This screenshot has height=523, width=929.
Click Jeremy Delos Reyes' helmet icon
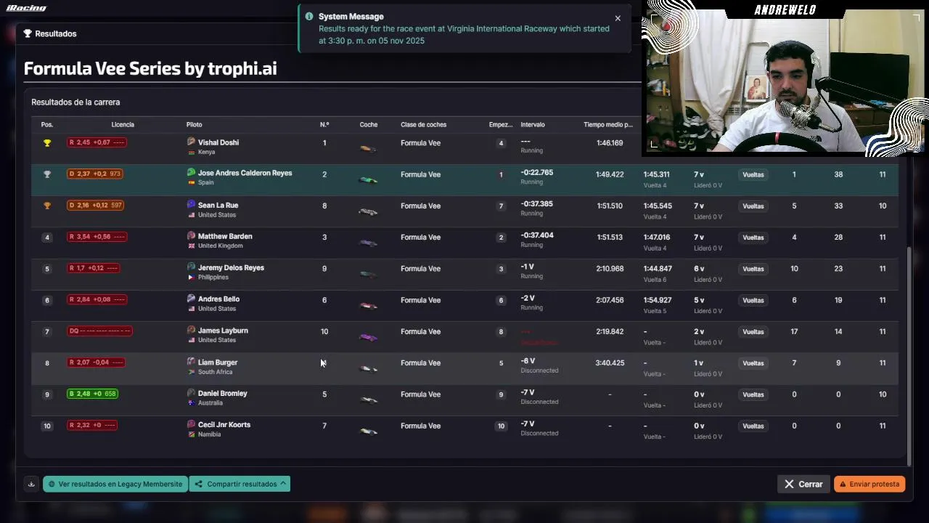[191, 267]
